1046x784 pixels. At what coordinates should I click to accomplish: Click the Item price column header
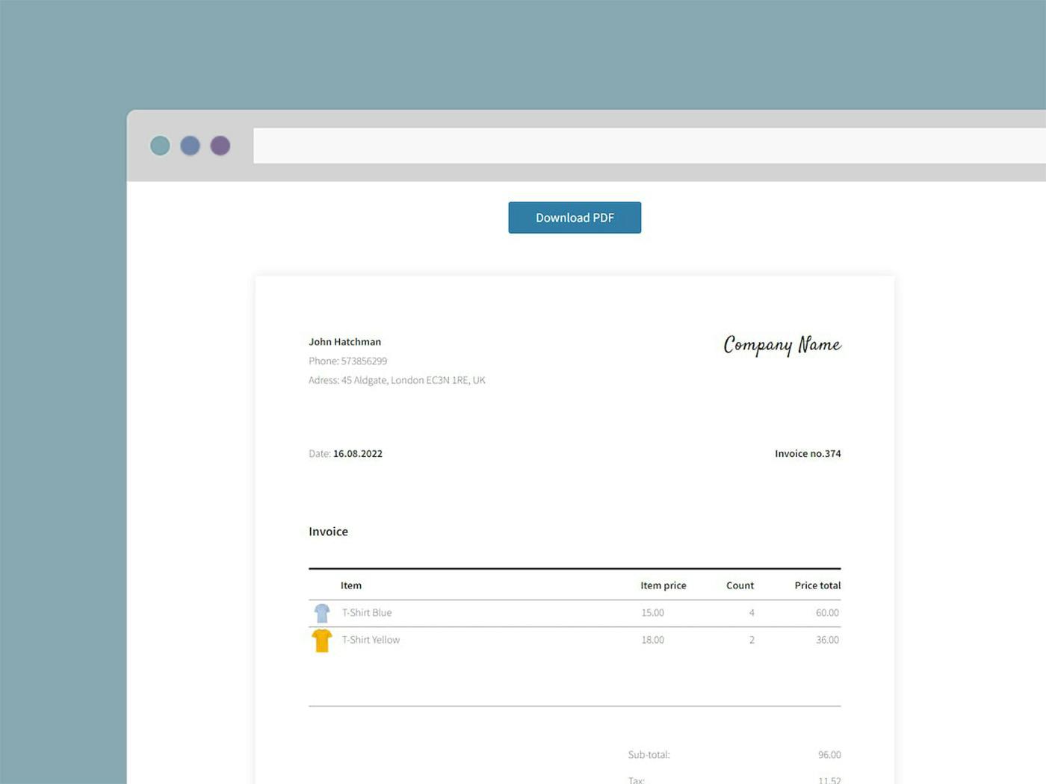click(x=663, y=585)
